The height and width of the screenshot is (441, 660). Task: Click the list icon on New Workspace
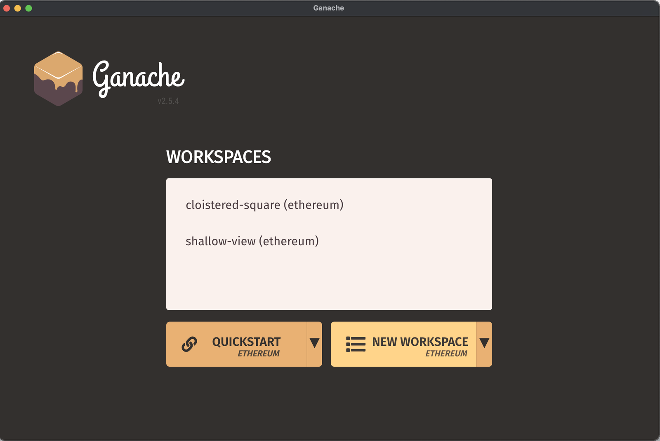point(356,344)
